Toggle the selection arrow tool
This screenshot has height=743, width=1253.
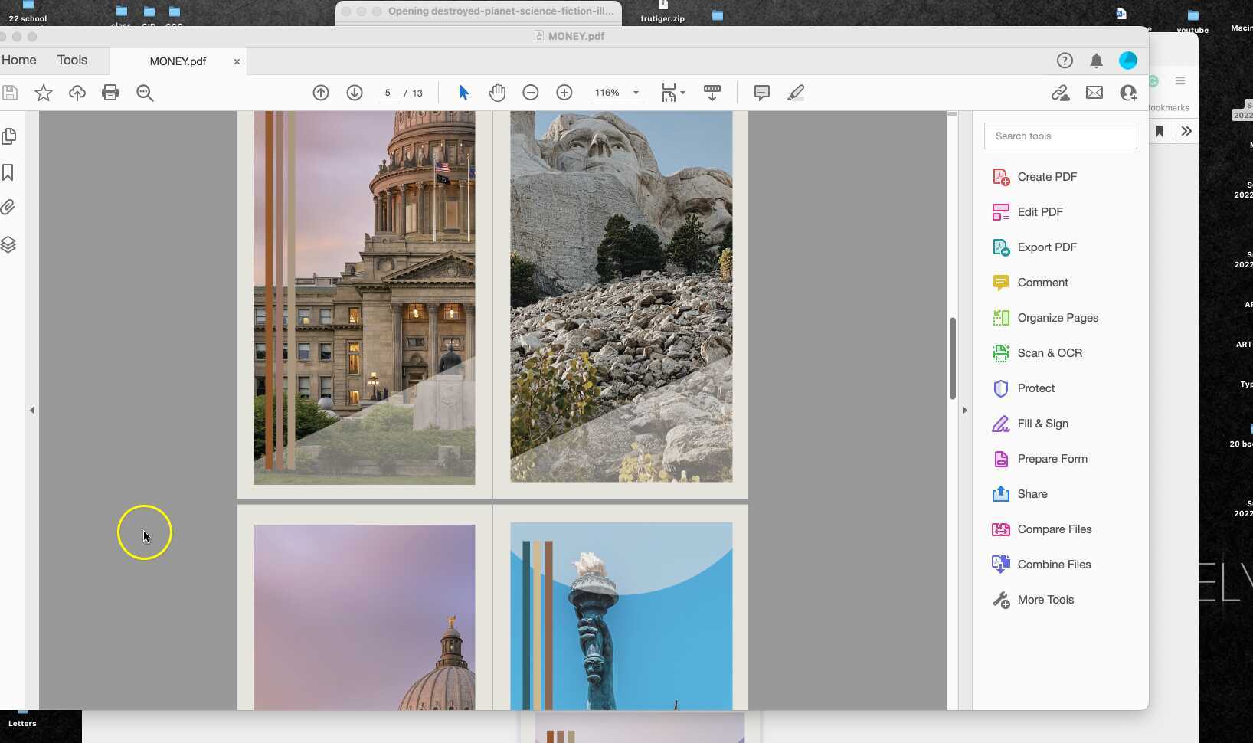tap(463, 93)
